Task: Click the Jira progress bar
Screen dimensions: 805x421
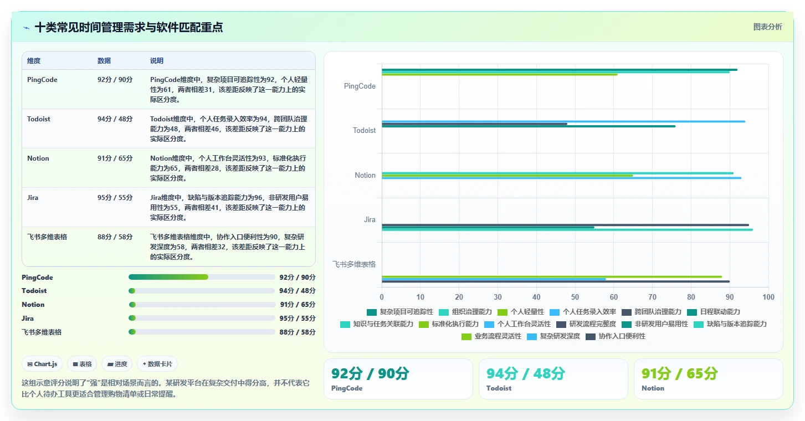Action: (x=202, y=318)
